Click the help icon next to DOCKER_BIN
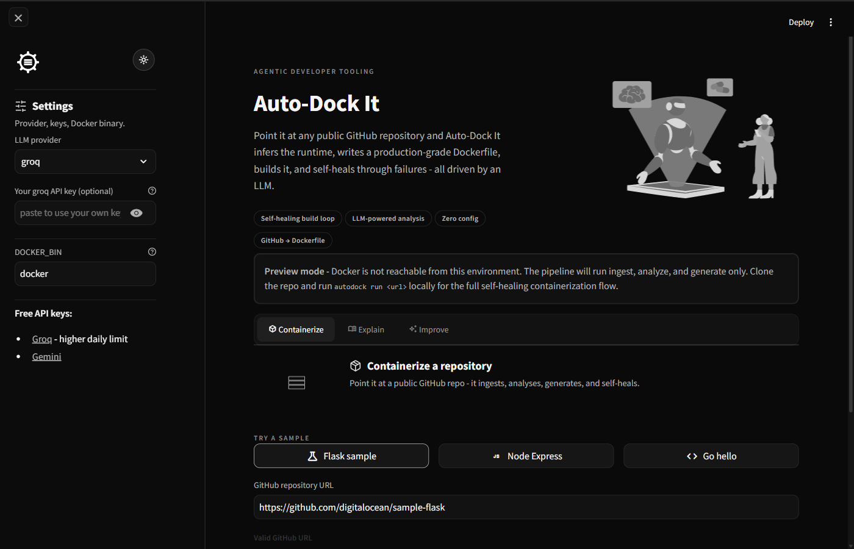This screenshot has height=549, width=854. (152, 252)
